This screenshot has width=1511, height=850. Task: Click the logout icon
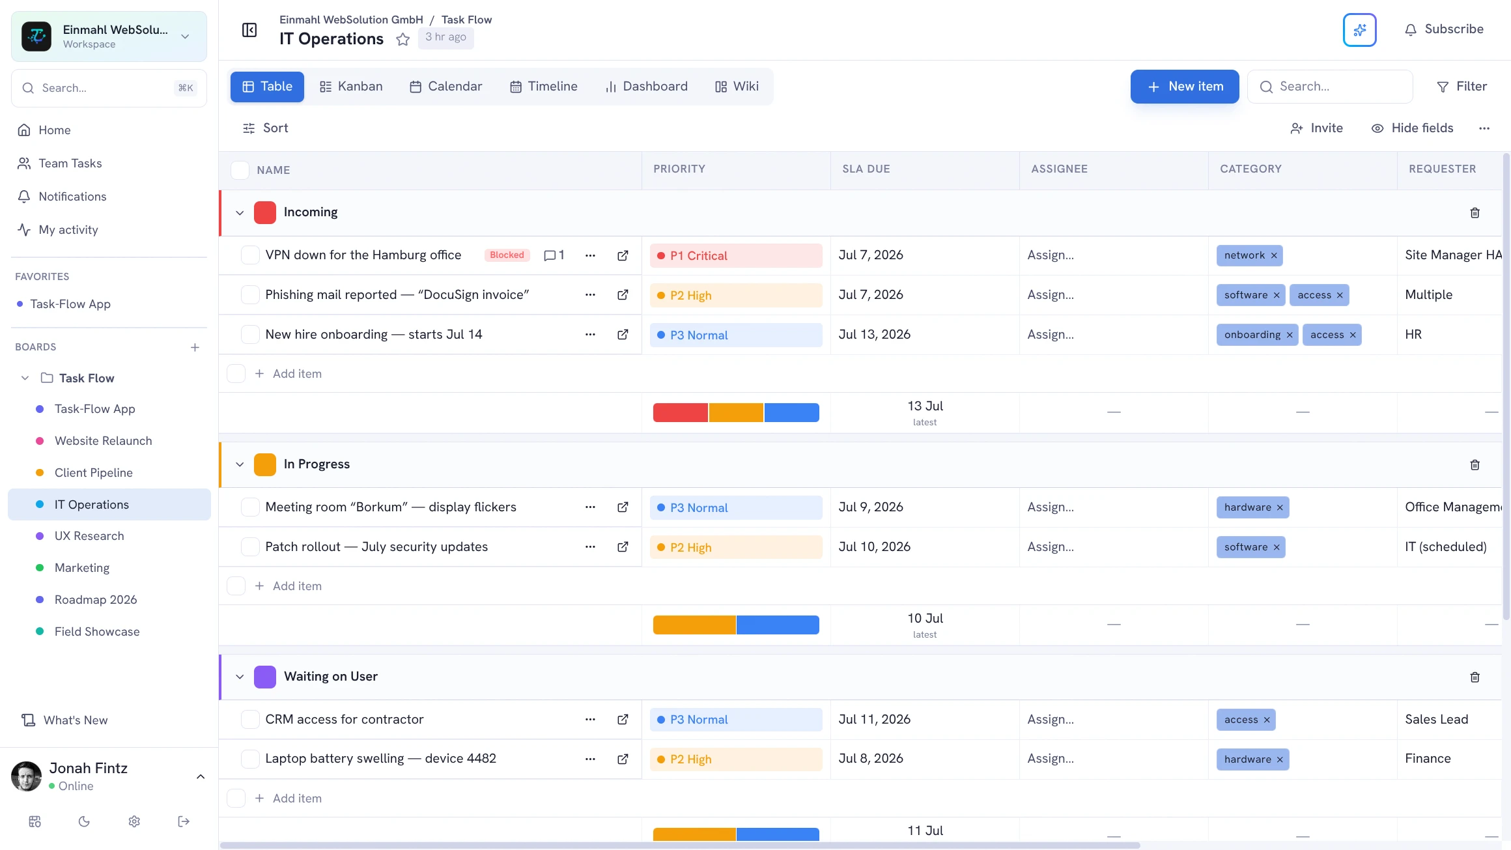click(x=184, y=821)
